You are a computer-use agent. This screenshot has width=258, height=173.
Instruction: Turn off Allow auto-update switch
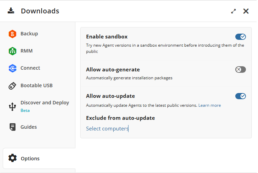pyautogui.click(x=240, y=96)
